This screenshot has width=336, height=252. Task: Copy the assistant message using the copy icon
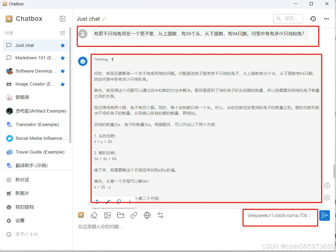click(118, 202)
